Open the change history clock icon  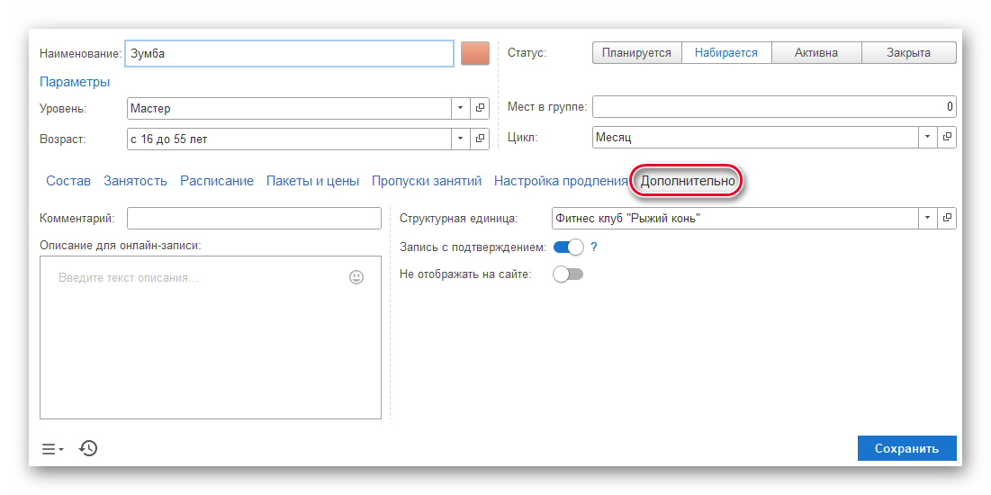pyautogui.click(x=88, y=449)
